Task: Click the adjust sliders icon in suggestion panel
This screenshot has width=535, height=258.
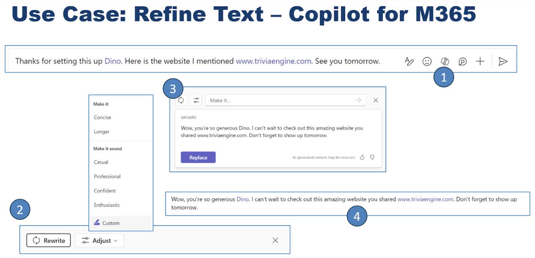Action: (196, 100)
